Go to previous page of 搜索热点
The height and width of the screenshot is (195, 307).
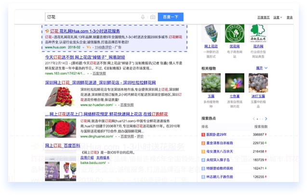click(x=254, y=119)
